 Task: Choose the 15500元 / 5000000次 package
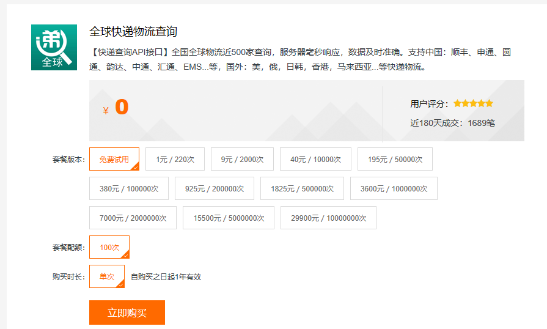tap(229, 218)
